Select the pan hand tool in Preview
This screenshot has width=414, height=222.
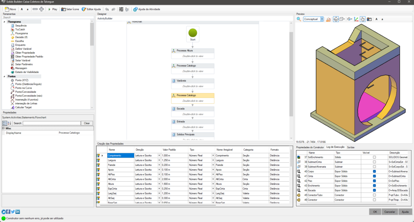pyautogui.click(x=363, y=19)
